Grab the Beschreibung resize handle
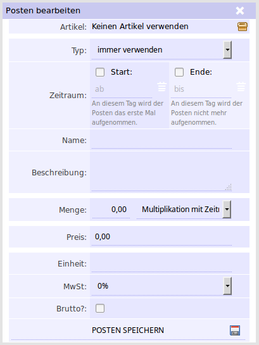The image size is (259, 345). (229, 187)
